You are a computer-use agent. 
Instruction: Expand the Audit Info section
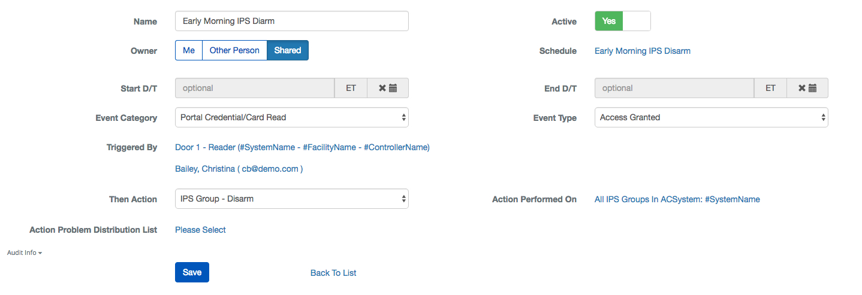tap(25, 253)
